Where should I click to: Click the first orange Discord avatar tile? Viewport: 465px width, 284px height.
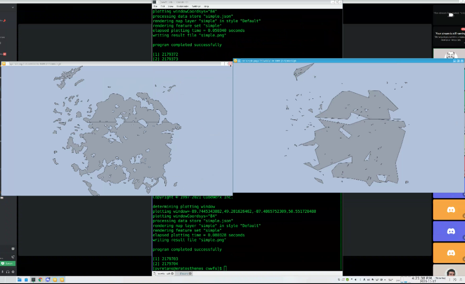tap(450, 210)
